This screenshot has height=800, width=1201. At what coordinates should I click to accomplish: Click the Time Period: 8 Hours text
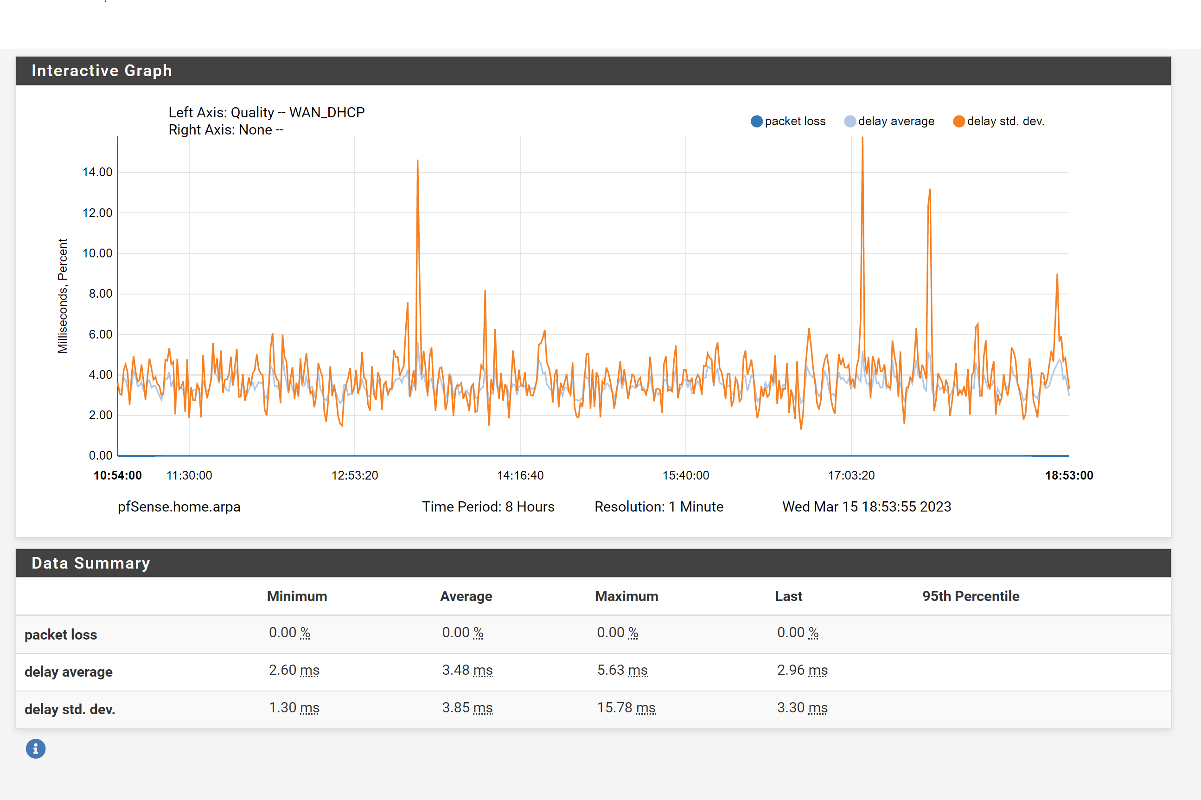(488, 506)
